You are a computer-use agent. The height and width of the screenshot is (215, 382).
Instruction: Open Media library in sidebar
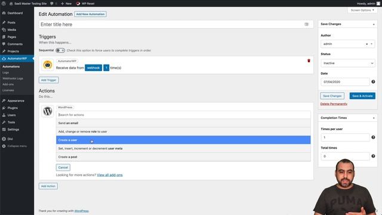point(11,29)
